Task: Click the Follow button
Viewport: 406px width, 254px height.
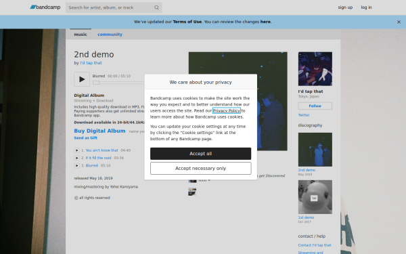Action: pyautogui.click(x=315, y=106)
